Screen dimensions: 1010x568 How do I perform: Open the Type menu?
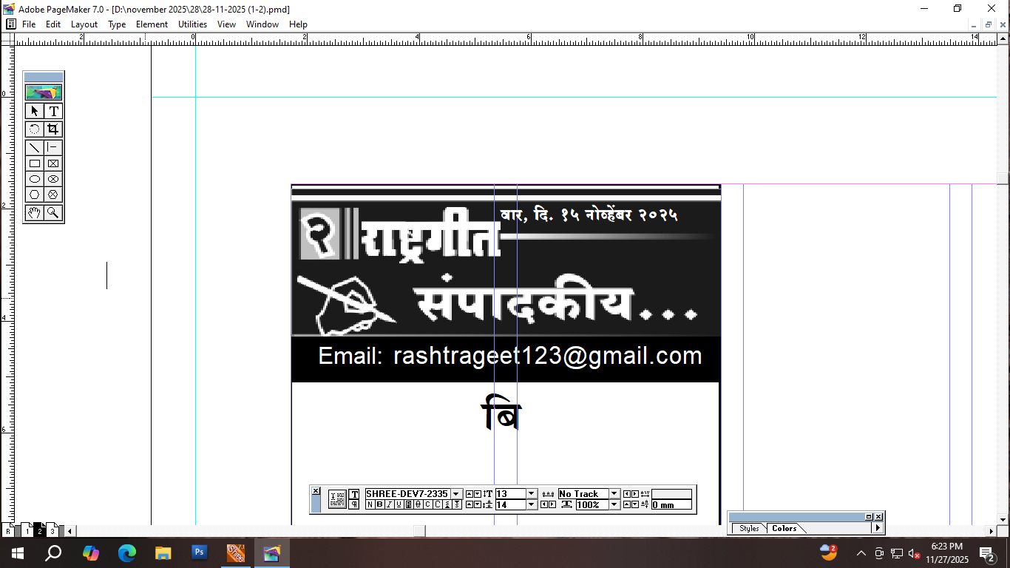pos(117,24)
